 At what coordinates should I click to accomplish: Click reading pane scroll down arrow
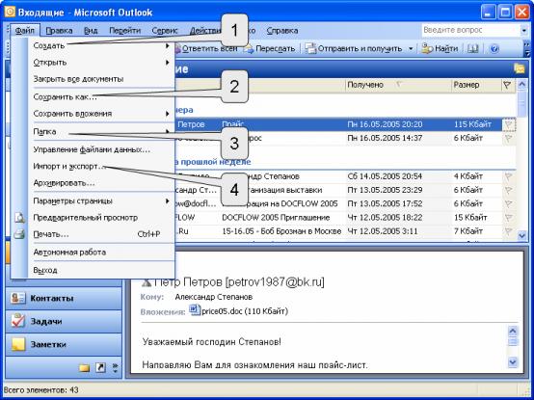click(x=513, y=361)
